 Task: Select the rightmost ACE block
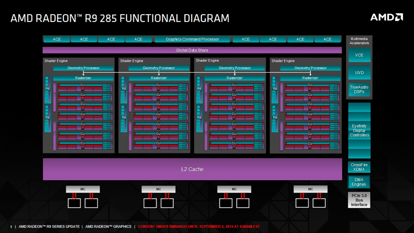point(328,39)
